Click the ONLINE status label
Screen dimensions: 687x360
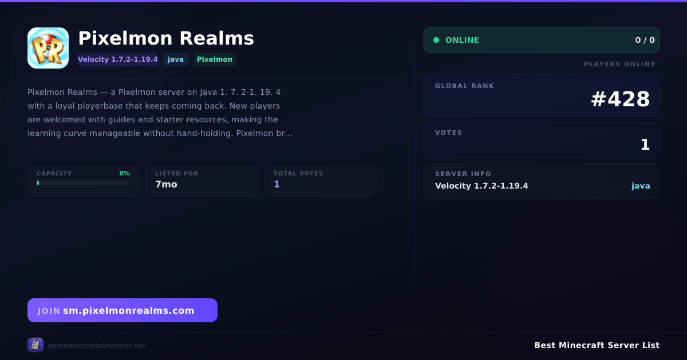[x=462, y=40]
